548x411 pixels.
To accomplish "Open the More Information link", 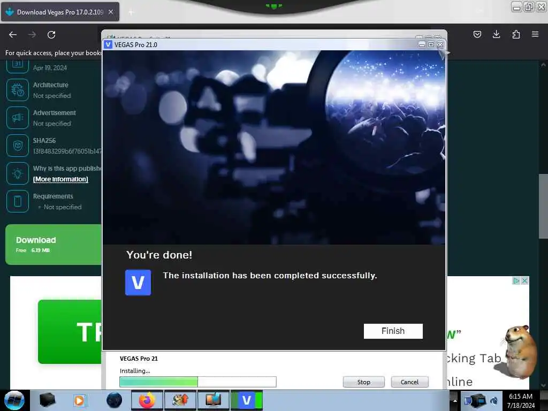I will (x=60, y=179).
